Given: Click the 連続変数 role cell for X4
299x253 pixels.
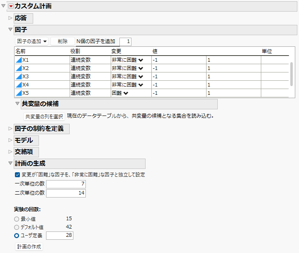Looking at the screenshot, I should pyautogui.click(x=90, y=85).
